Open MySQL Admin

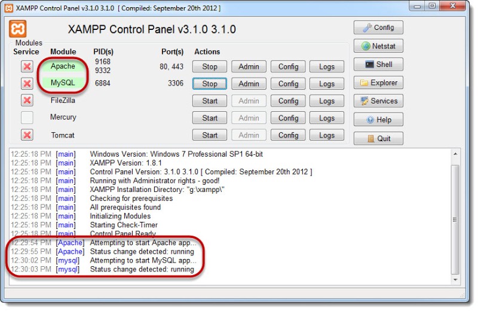click(249, 84)
